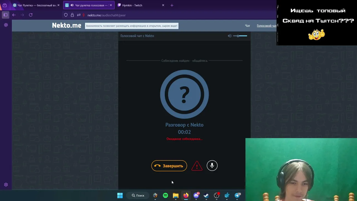Viewport: 357px width, 201px height.
Task: Open tracking protection shield icon
Action: pyautogui.click(x=66, y=15)
